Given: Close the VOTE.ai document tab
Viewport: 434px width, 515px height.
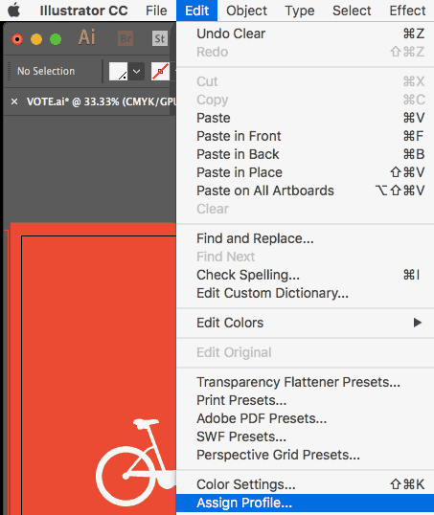Looking at the screenshot, I should pyautogui.click(x=14, y=101).
